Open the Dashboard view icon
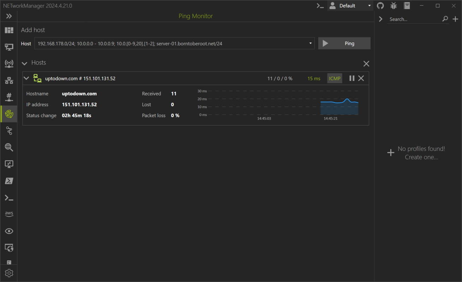The image size is (462, 282). click(x=9, y=30)
